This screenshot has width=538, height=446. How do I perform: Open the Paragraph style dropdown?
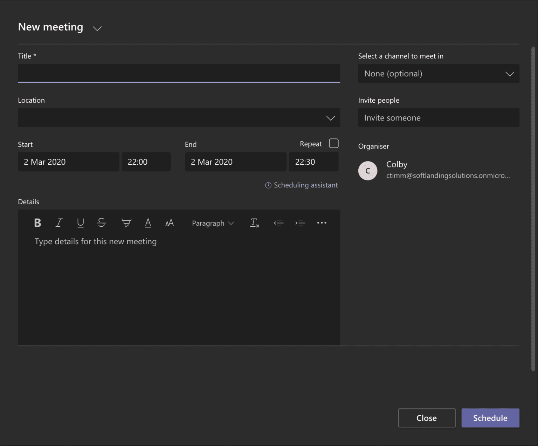click(213, 223)
